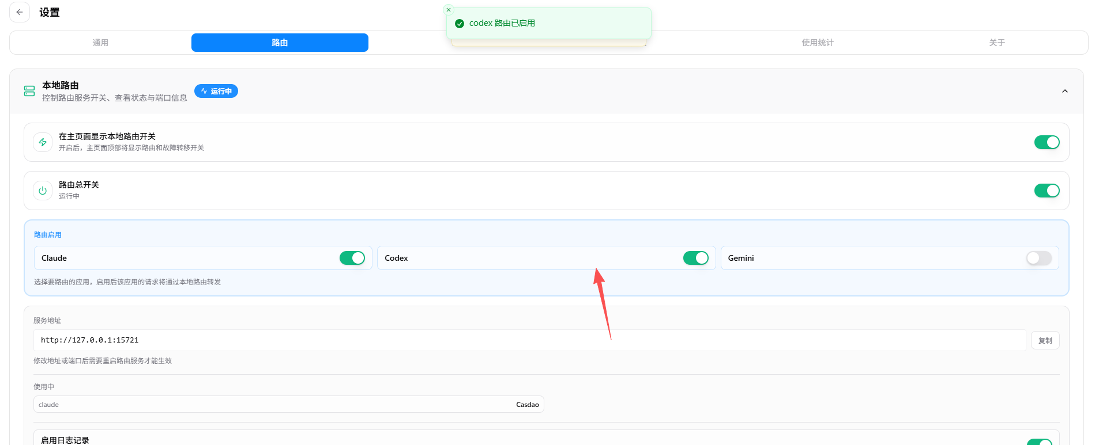The height and width of the screenshot is (445, 1099).
Task: Disable the Claude routing toggle
Action: tap(352, 258)
